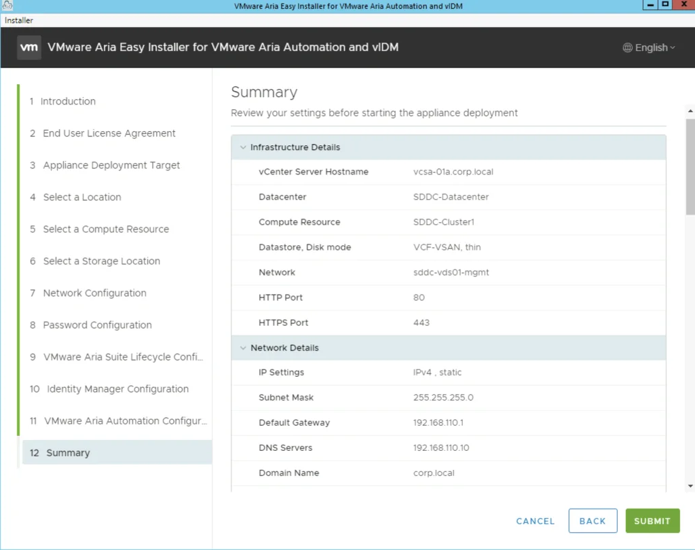
Task: Click the CANCEL button
Action: click(x=535, y=521)
